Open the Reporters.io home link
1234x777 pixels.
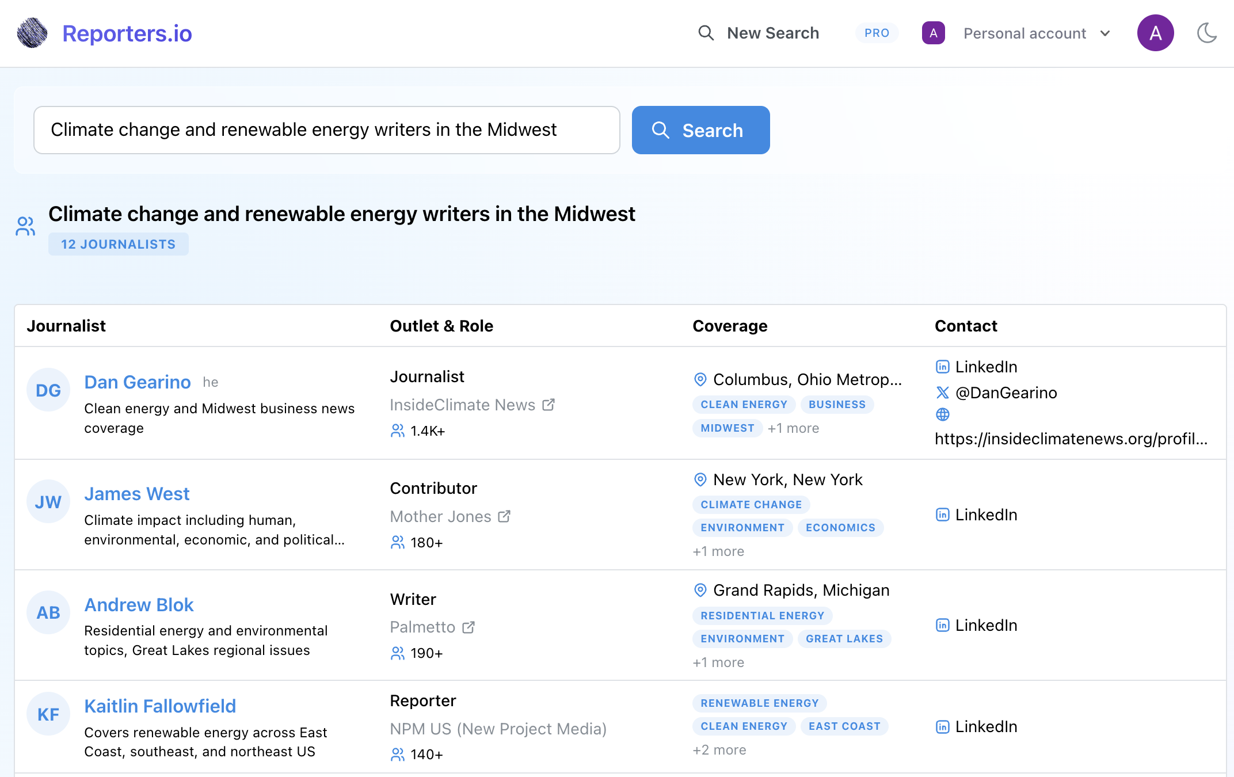pos(127,33)
